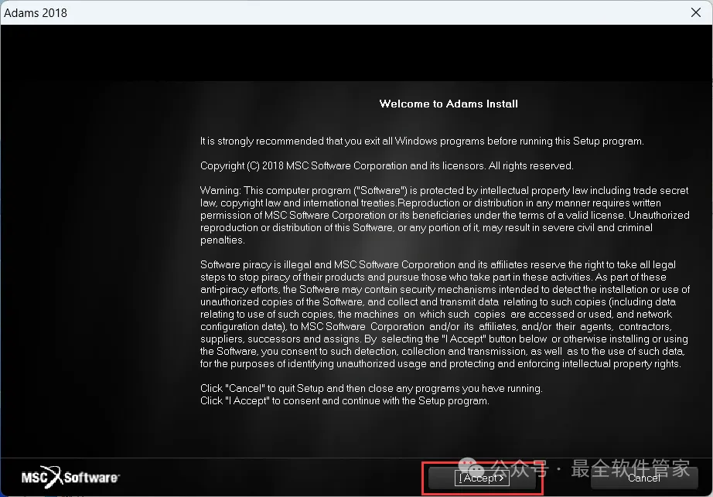Click the I Accept button
This screenshot has height=497, width=713.
click(482, 478)
